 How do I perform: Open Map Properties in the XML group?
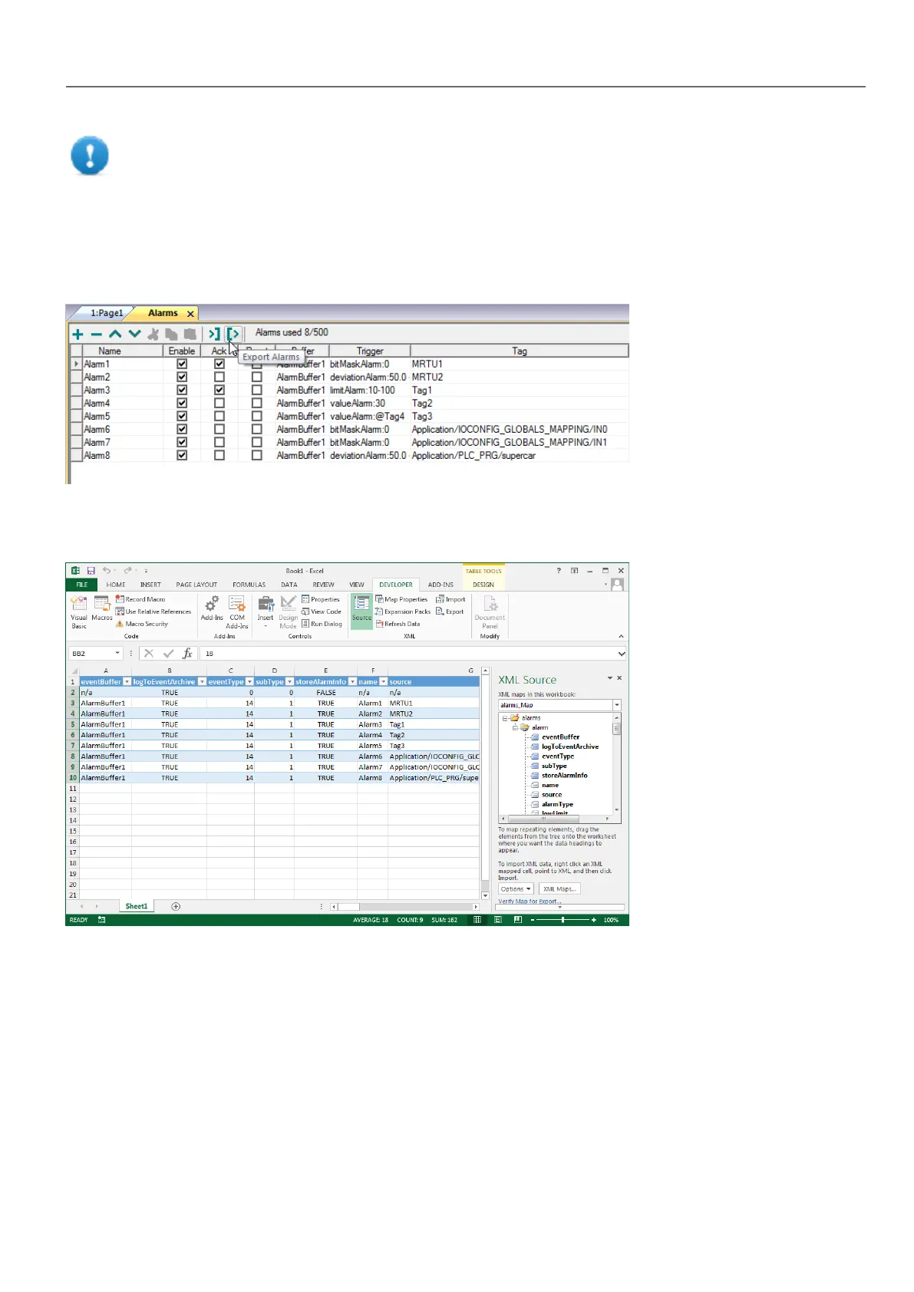coord(401,599)
